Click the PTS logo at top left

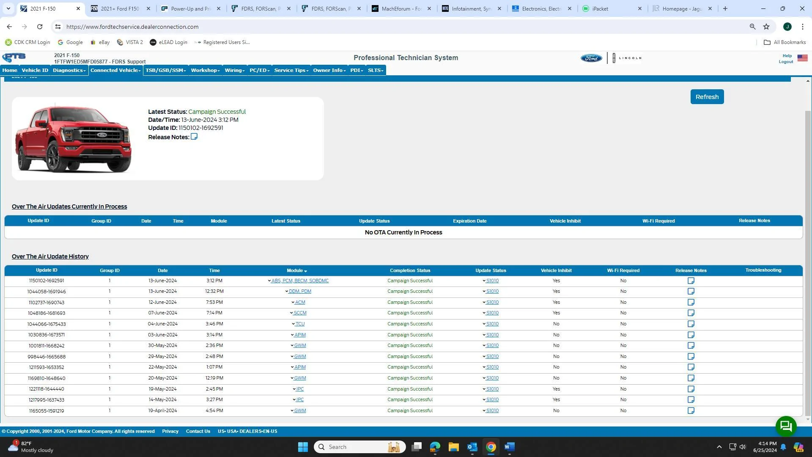coord(14,57)
